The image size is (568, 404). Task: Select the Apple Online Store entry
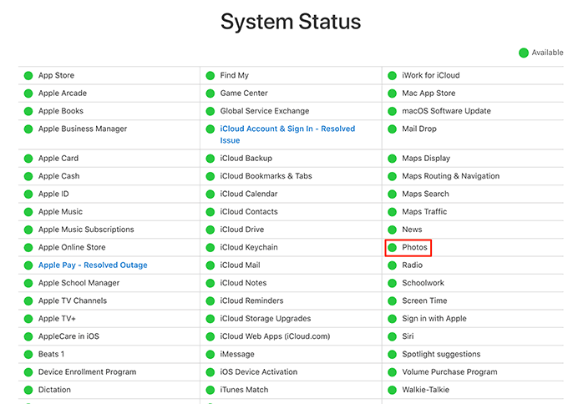[x=72, y=247]
